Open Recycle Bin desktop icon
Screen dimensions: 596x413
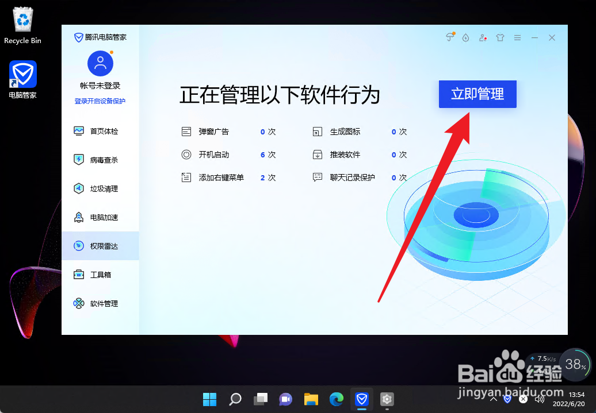pos(23,26)
